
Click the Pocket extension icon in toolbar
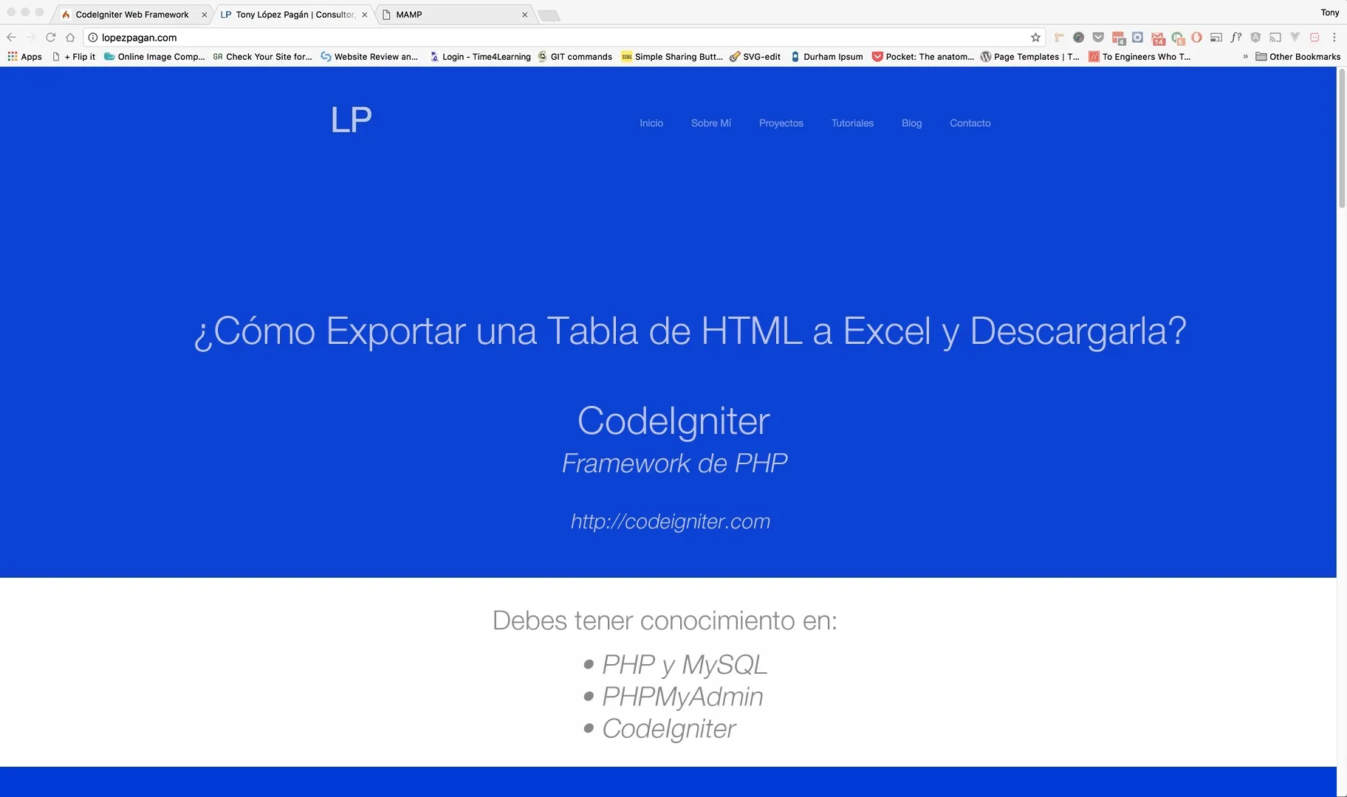tap(1098, 38)
